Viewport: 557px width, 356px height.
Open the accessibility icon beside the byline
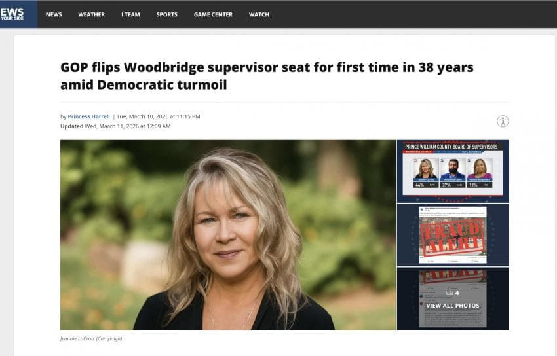(503, 121)
